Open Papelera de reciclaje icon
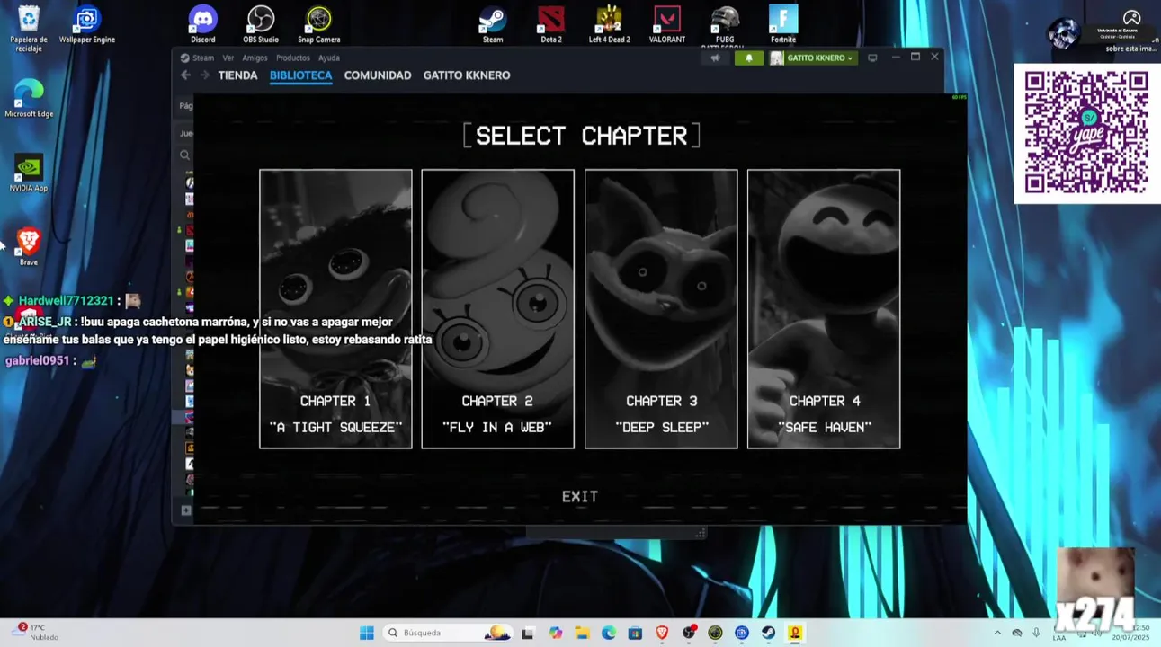Screen dimensions: 1161x647 click(29, 28)
